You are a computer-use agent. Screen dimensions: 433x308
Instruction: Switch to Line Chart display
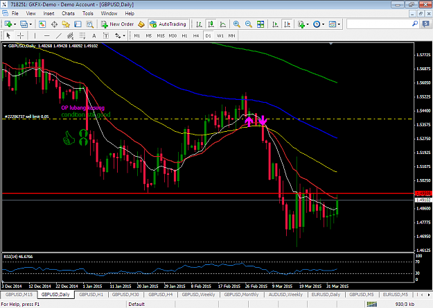(x=223, y=24)
